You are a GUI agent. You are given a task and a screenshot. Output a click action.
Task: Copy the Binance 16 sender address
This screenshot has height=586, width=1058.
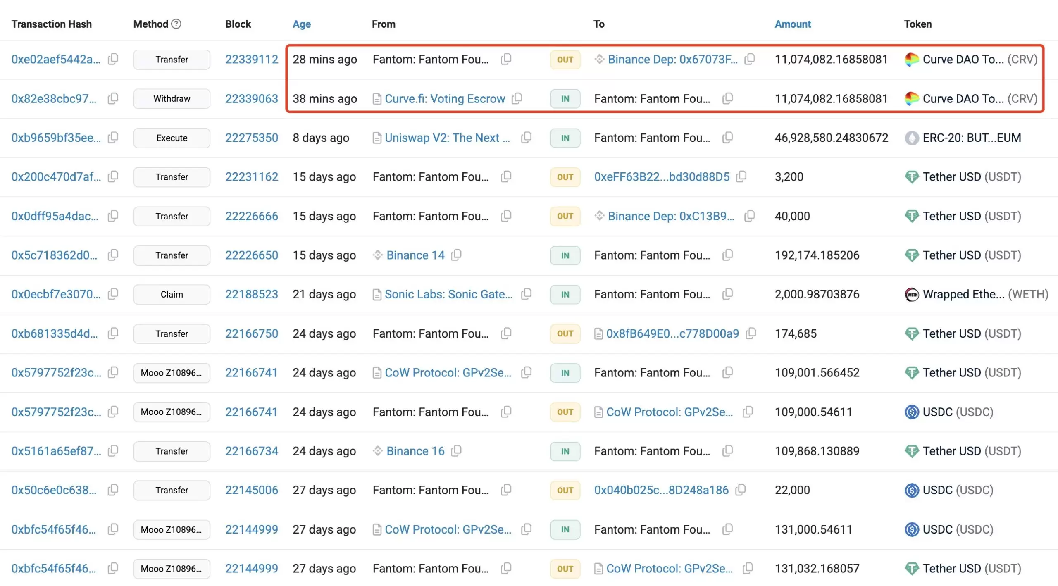point(456,451)
